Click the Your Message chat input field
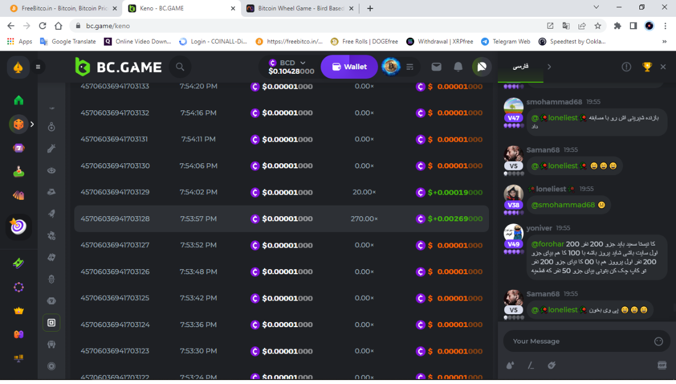The height and width of the screenshot is (384, 676). (575, 341)
